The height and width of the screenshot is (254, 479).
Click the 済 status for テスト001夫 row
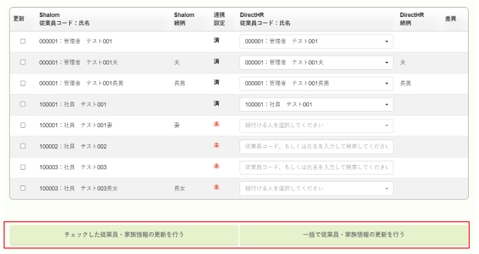tap(216, 62)
